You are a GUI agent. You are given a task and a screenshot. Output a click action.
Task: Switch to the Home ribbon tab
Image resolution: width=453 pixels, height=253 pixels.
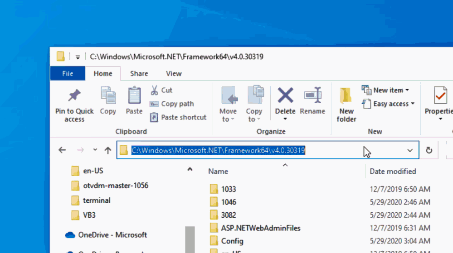click(x=103, y=74)
